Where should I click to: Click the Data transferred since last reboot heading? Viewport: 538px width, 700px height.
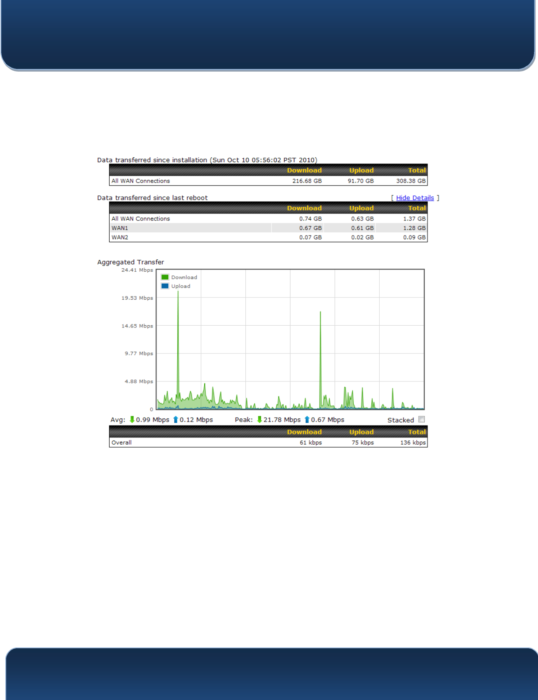153,198
